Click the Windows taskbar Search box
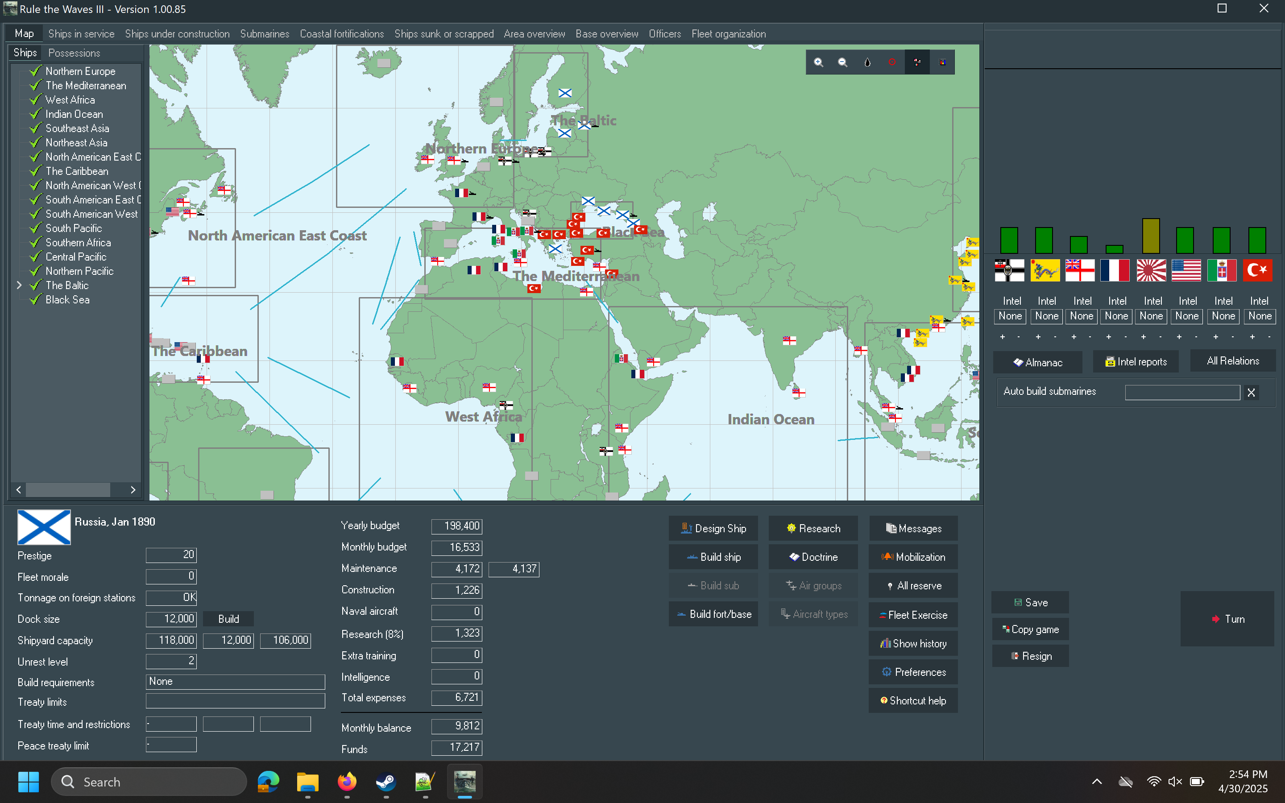 (x=149, y=782)
